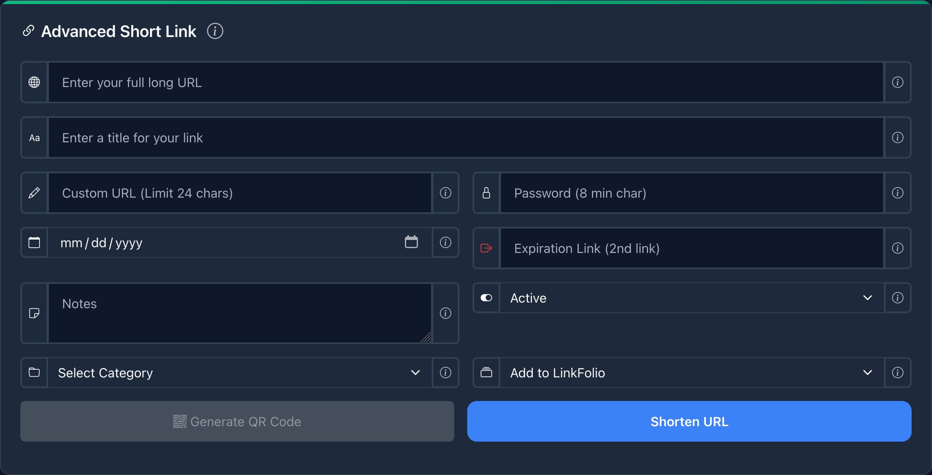Click the Aa title icon next to title field
932x475 pixels.
(x=35, y=137)
